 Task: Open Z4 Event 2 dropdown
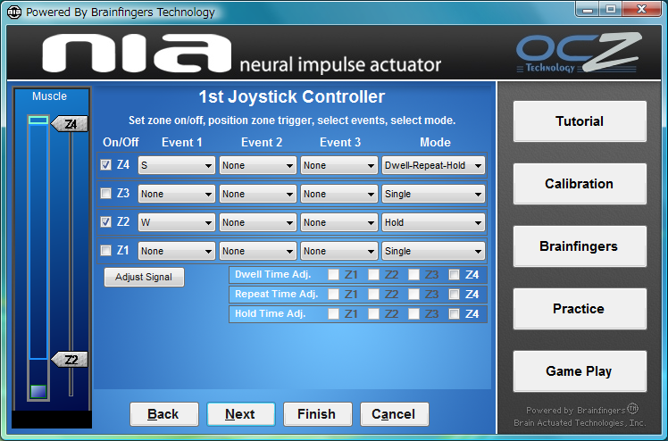tap(258, 165)
